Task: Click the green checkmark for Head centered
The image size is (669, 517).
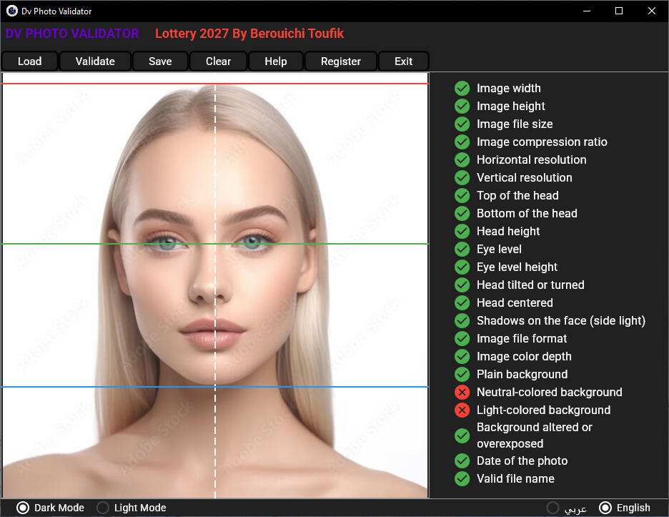Action: pos(462,302)
